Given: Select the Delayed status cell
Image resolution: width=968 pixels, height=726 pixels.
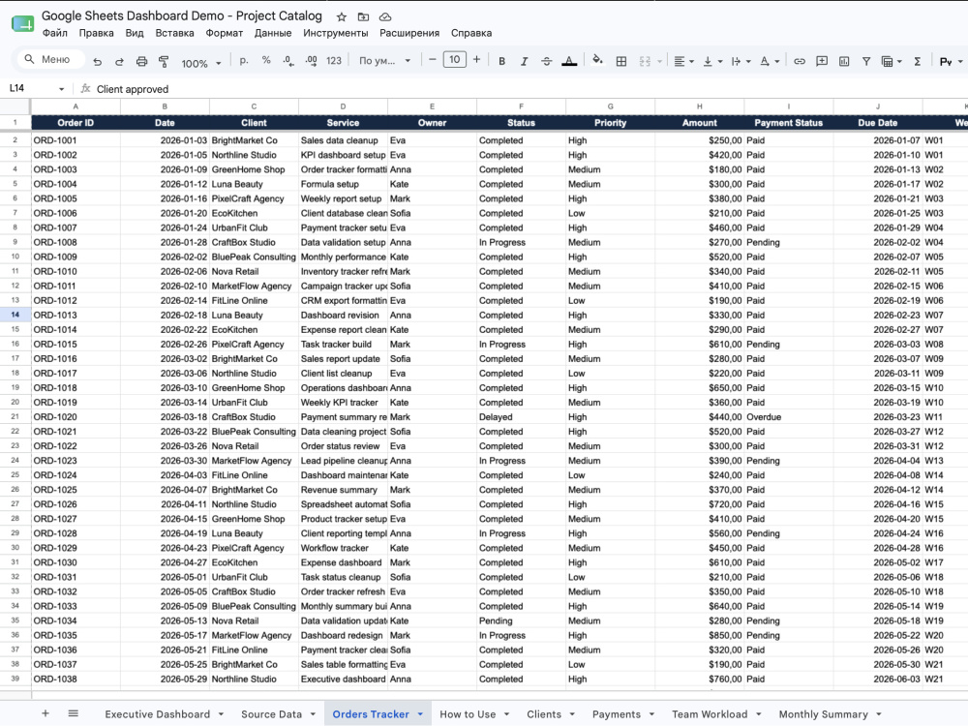Looking at the screenshot, I should point(521,416).
